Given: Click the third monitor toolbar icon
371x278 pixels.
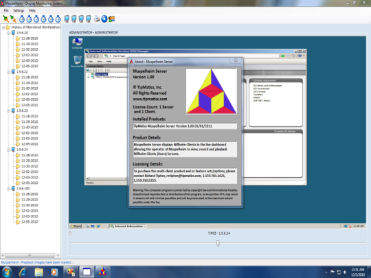Looking at the screenshot, I should pos(81,19).
